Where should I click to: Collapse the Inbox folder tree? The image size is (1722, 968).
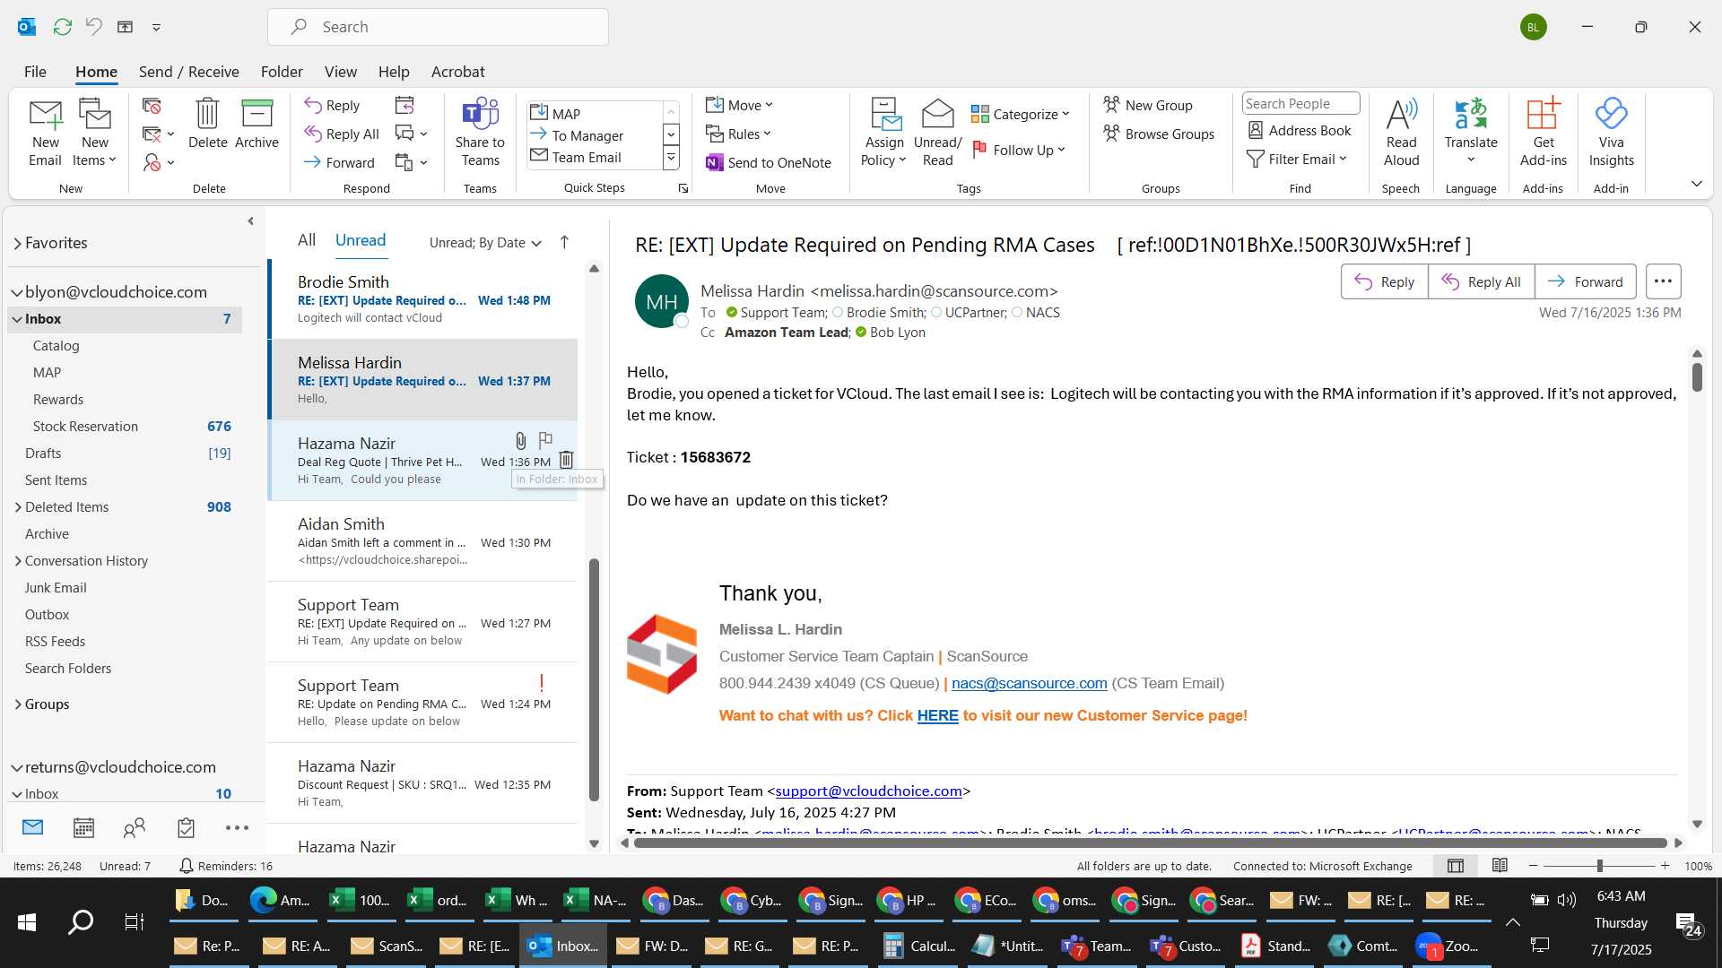pyautogui.click(x=16, y=319)
